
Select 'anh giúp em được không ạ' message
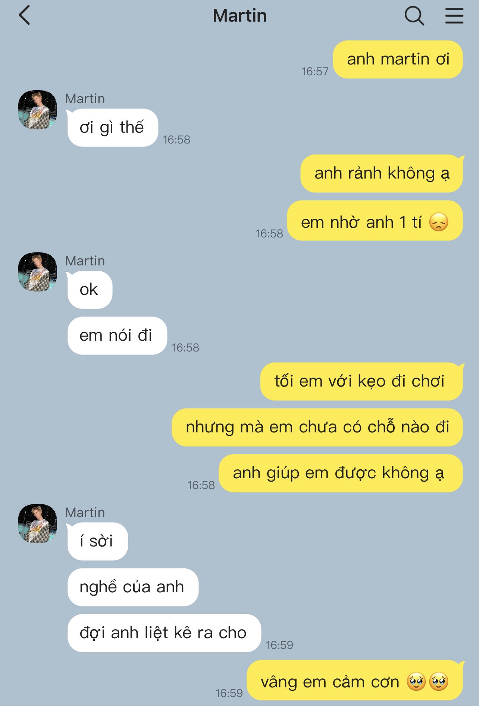pyautogui.click(x=341, y=473)
